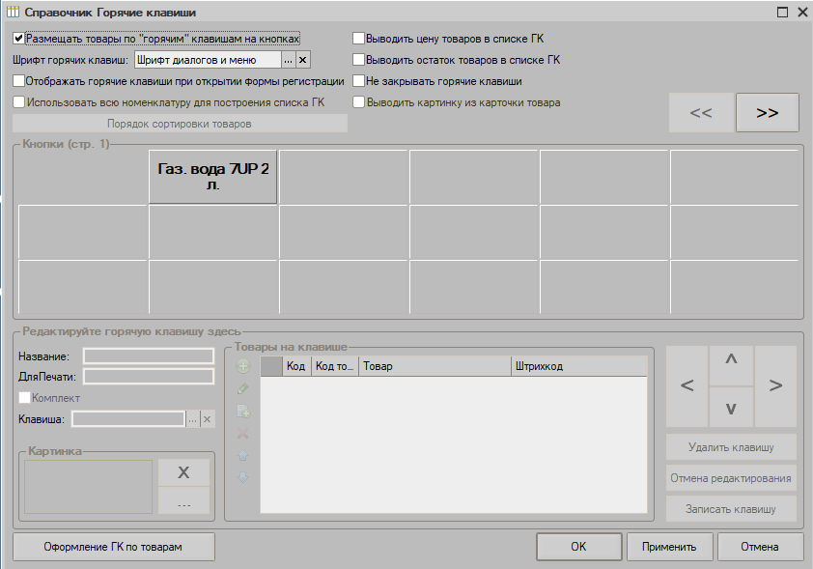Remove picture with the X button

183,472
